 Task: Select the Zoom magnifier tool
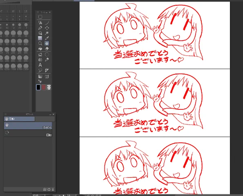click(40, 44)
